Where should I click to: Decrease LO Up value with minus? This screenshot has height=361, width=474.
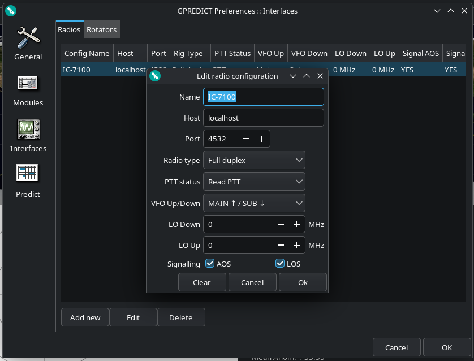click(281, 245)
